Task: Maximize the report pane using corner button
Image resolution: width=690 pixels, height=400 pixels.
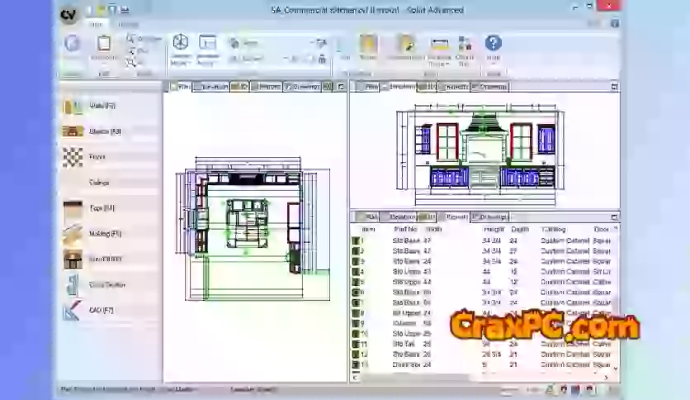Action: pyautogui.click(x=613, y=217)
